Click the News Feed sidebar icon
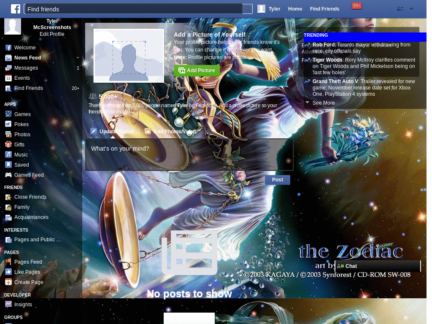This screenshot has width=432, height=324. (x=8, y=58)
